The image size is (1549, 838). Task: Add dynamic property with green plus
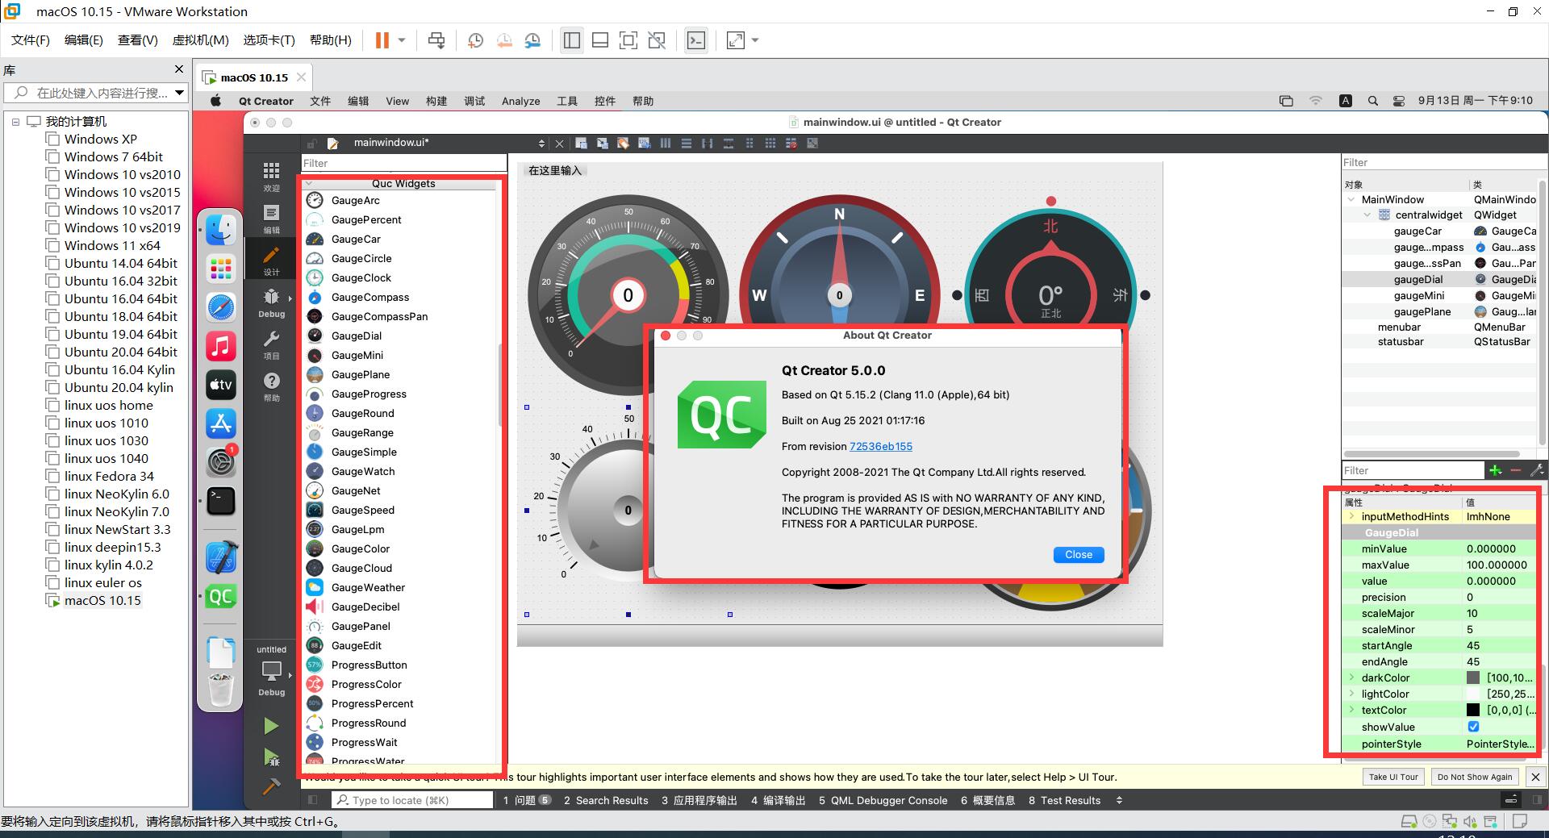[x=1496, y=470]
